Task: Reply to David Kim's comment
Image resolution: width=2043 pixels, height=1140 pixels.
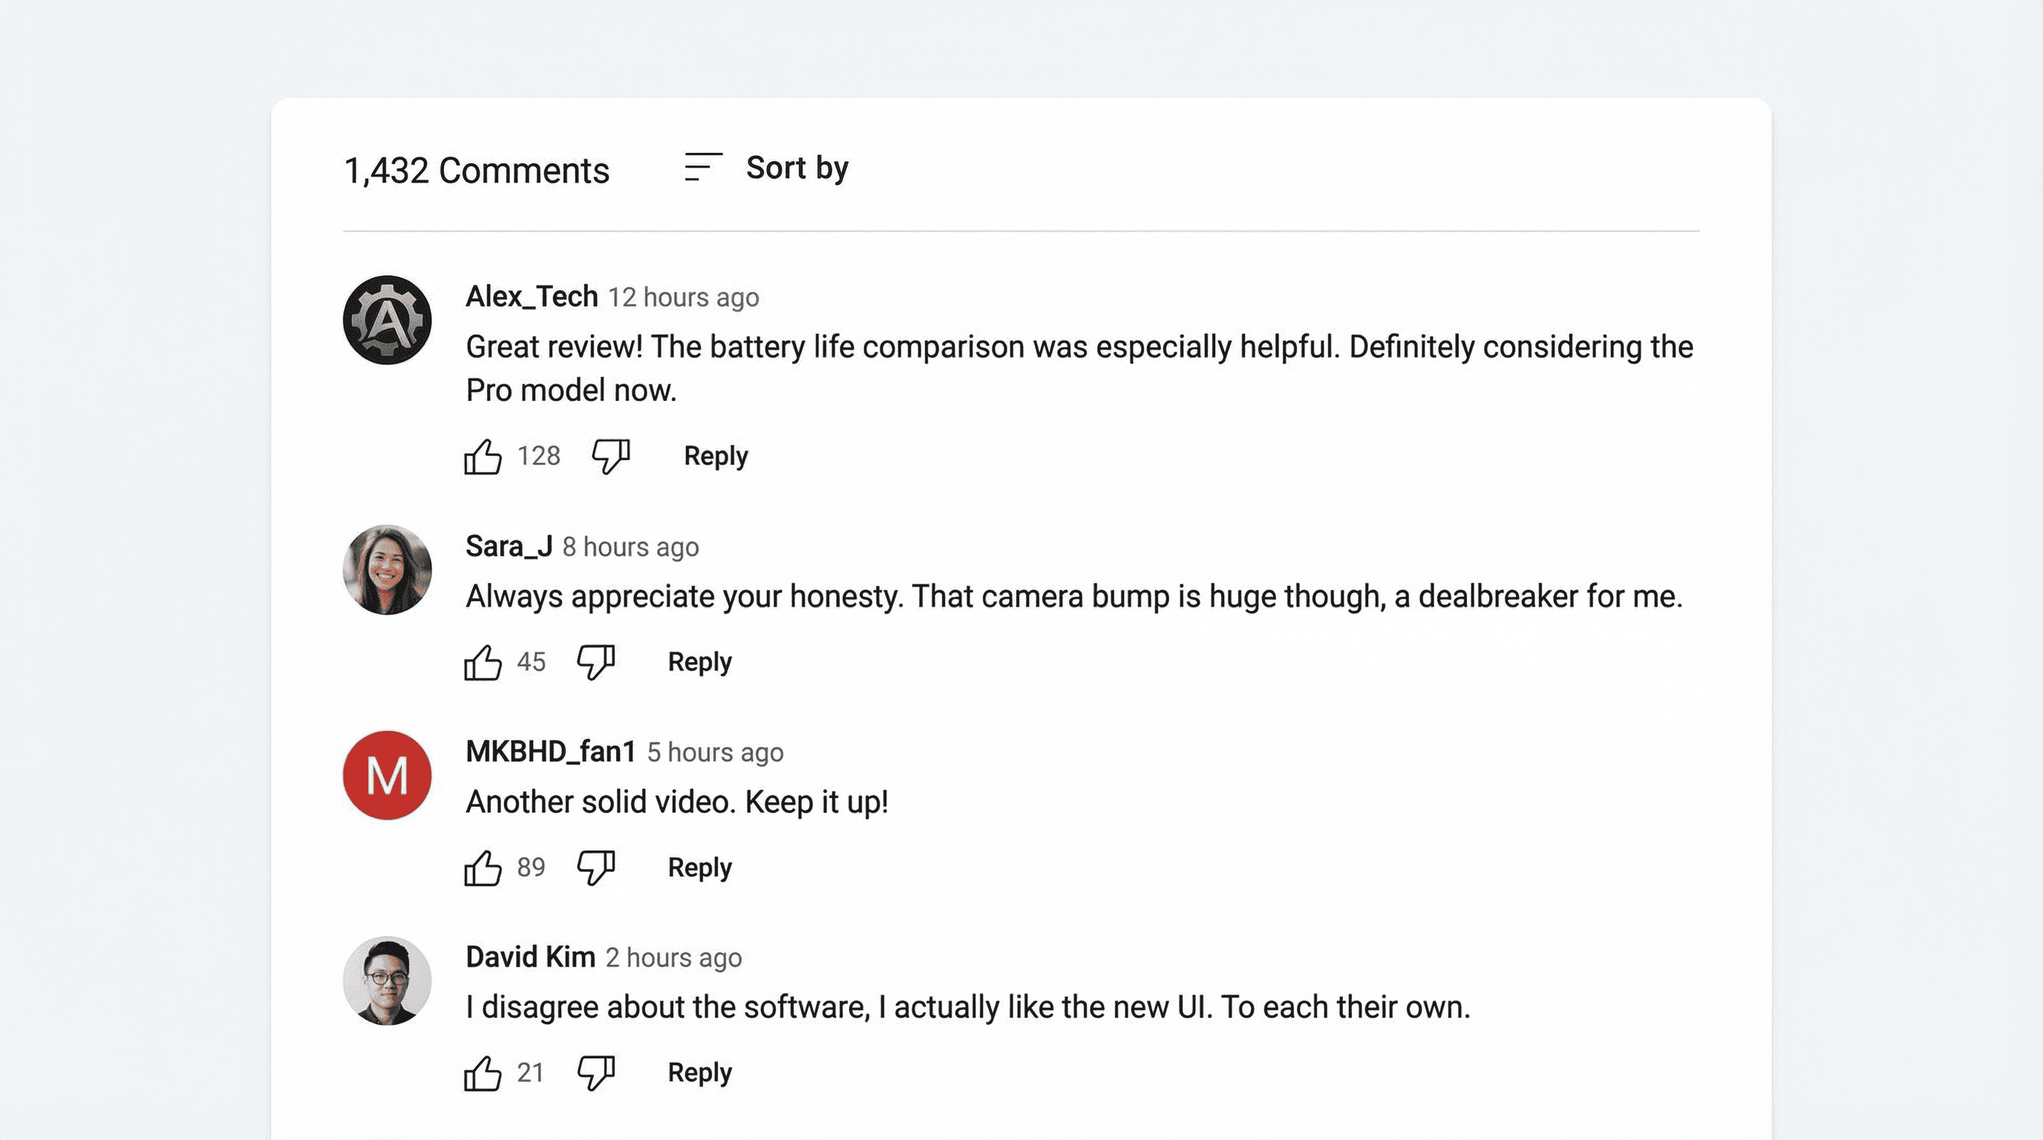Action: pyautogui.click(x=698, y=1072)
